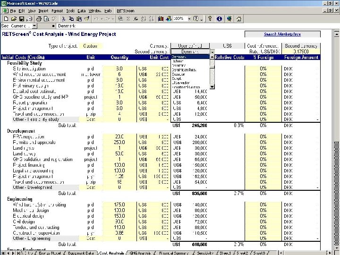Open a file with the folder icon

click(14, 19)
